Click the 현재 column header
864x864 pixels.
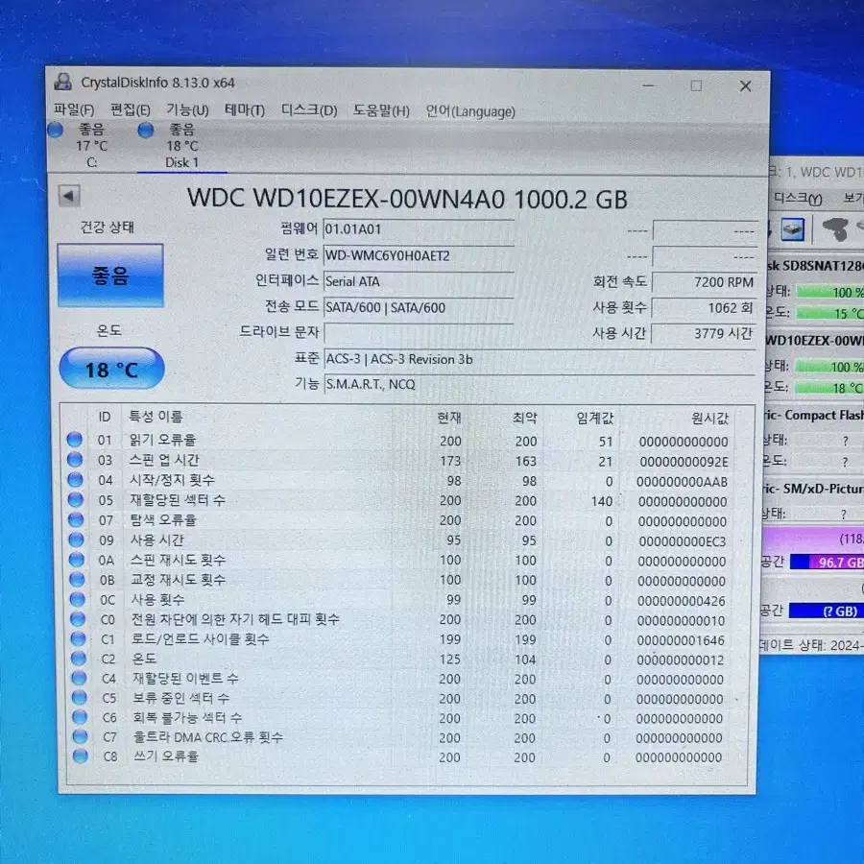click(x=449, y=418)
